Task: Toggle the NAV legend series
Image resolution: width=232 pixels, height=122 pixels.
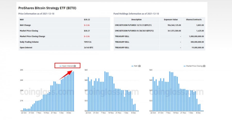Action: point(135,66)
